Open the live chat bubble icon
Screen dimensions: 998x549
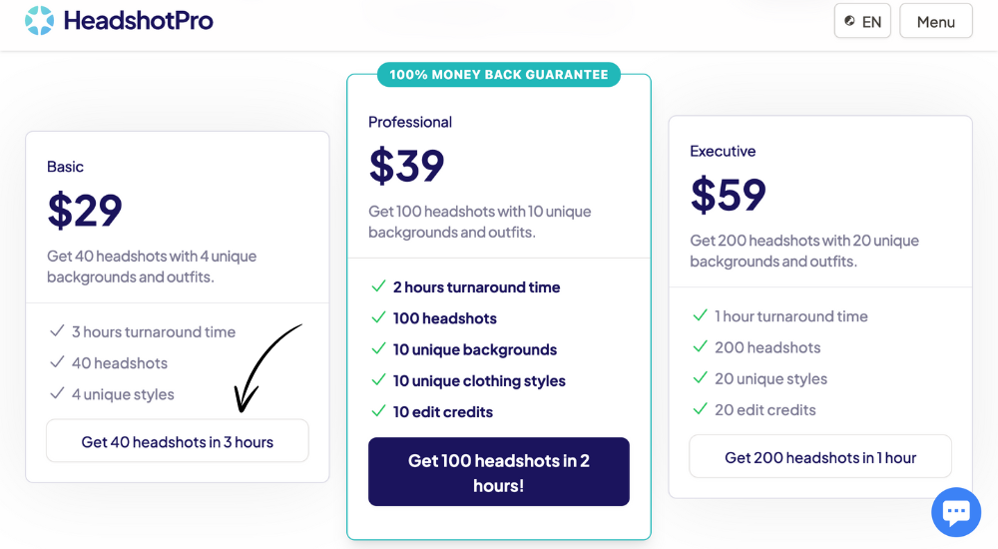[x=956, y=512]
